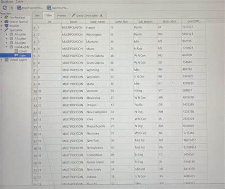The width and height of the screenshot is (225, 189).
Task: Expand the PostGIS provider node
Action: (x=1, y=26)
